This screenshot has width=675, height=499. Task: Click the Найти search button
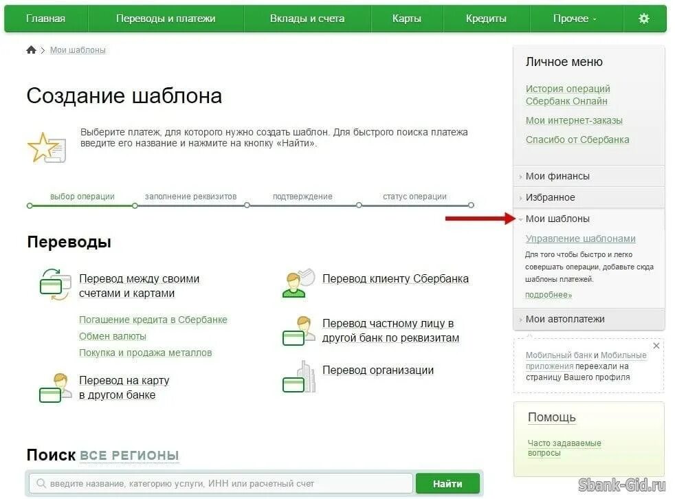447,484
